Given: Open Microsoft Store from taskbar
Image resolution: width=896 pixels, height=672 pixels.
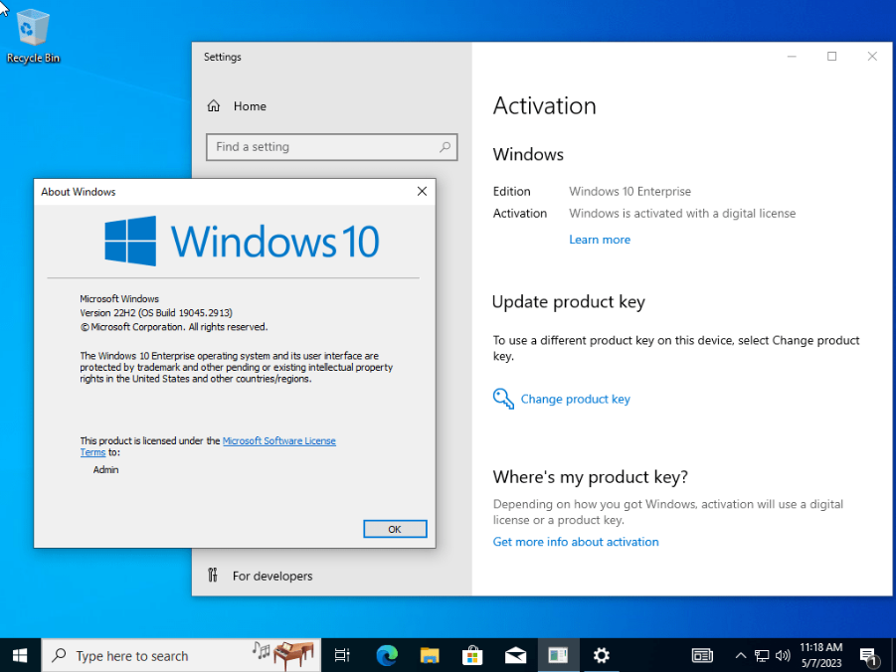Looking at the screenshot, I should 472,655.
